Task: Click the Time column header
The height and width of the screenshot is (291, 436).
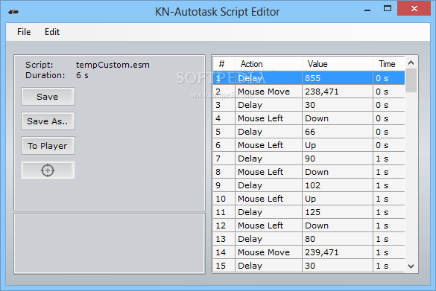Action: tap(389, 64)
